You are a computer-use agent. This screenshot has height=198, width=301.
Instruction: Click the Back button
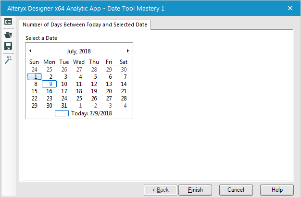click(x=161, y=190)
